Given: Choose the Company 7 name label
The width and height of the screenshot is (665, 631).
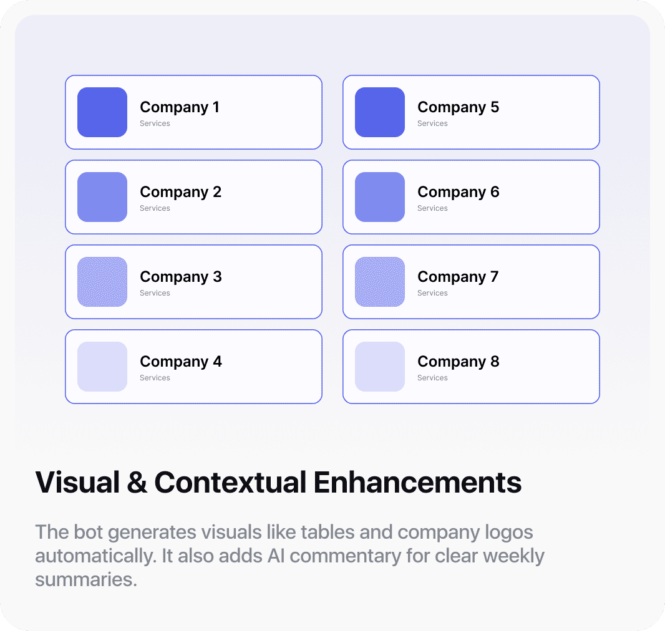Looking at the screenshot, I should [458, 277].
